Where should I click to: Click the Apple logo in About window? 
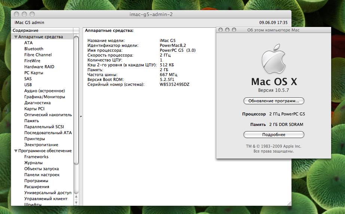coord(274,58)
